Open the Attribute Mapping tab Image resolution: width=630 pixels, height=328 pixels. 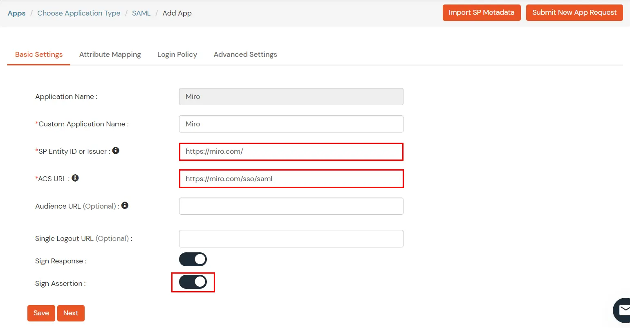[x=110, y=54]
